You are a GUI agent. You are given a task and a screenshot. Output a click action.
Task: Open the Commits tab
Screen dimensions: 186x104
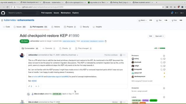(x=49, y=49)
